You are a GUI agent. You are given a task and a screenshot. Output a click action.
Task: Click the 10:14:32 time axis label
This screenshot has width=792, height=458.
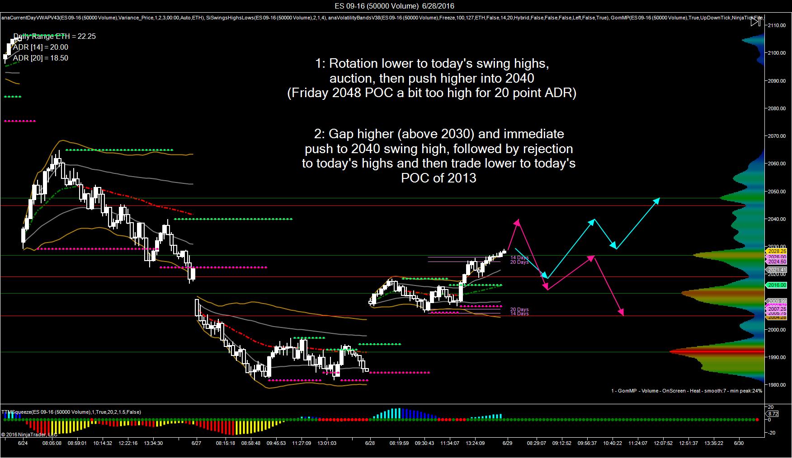pyautogui.click(x=103, y=443)
